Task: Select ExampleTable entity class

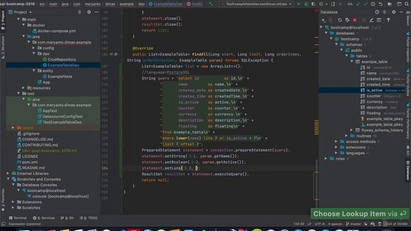Action: point(60,76)
